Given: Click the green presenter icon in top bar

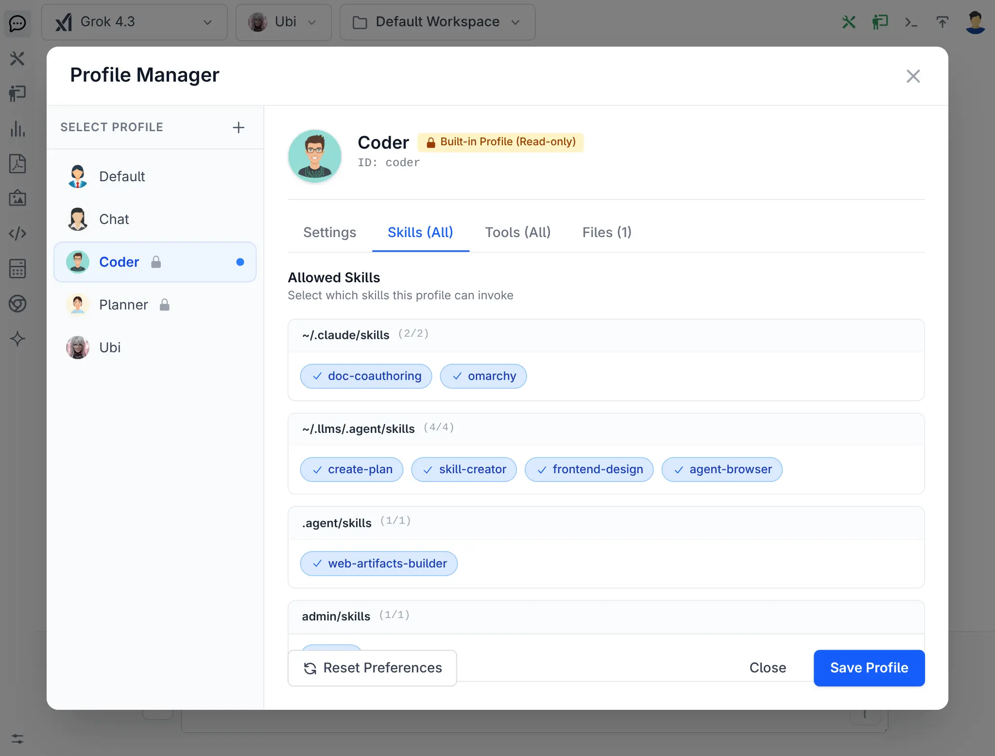Looking at the screenshot, I should [880, 22].
